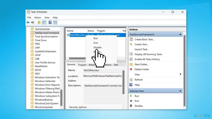Viewport: 212px width, 119px height.
Task: Switch to the Triggers tab
Action: (x=82, y=65)
